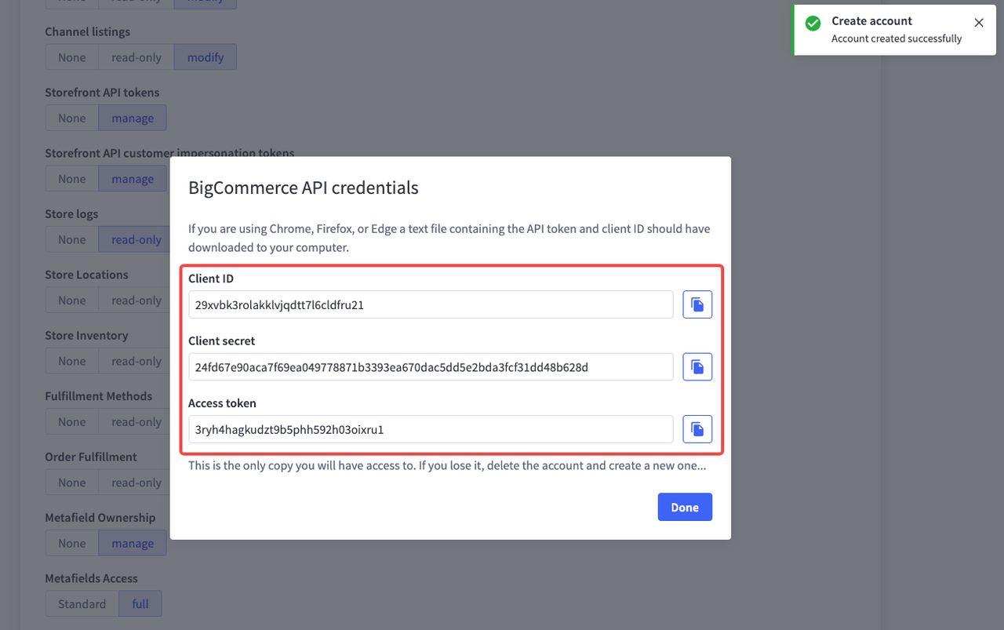Click the green success checkmark icon

coord(813,24)
